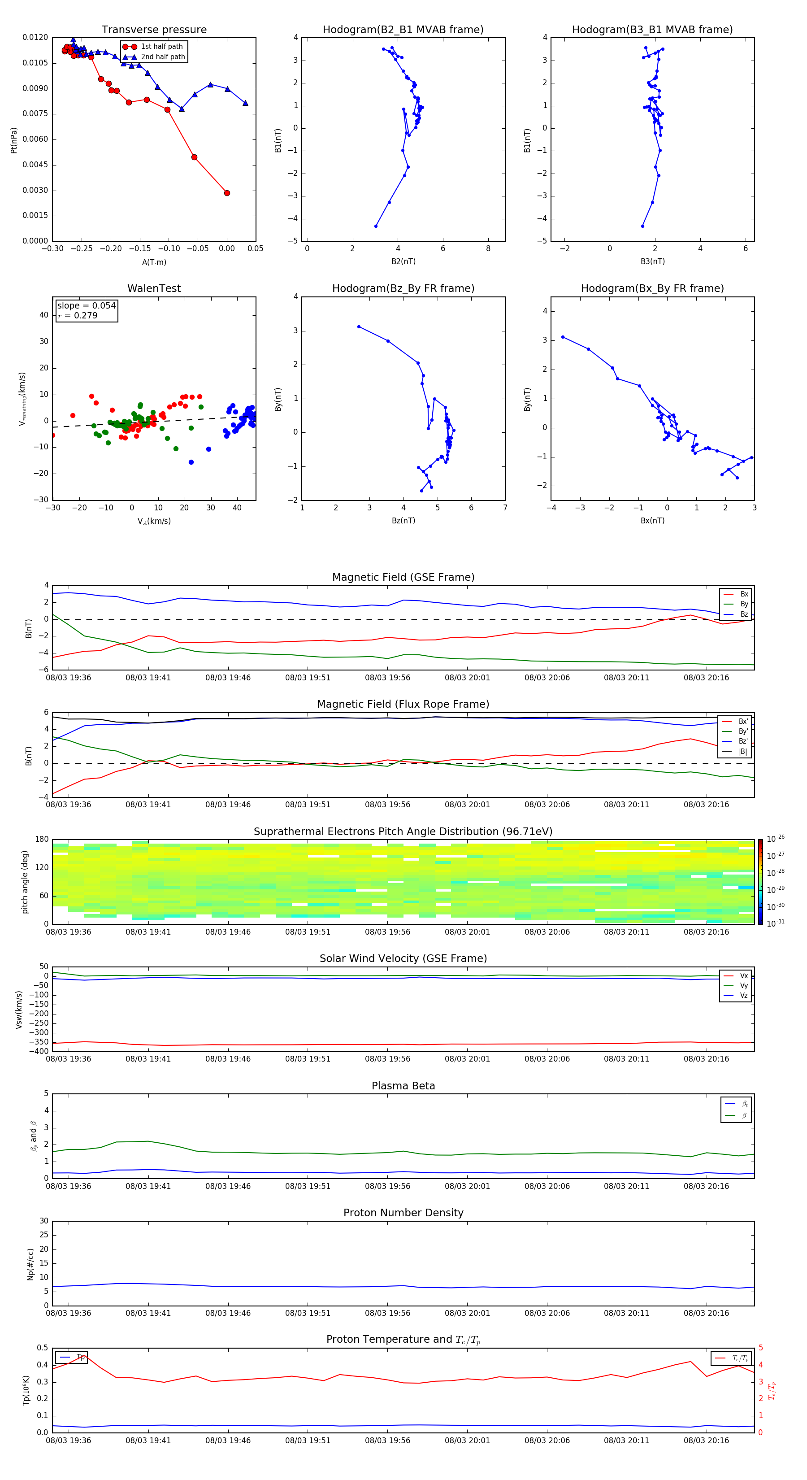Image resolution: width=807 pixels, height=1480 pixels.
Task: Click the "Hodogram(Bz_By FR frame)" title
Action: pos(403,288)
